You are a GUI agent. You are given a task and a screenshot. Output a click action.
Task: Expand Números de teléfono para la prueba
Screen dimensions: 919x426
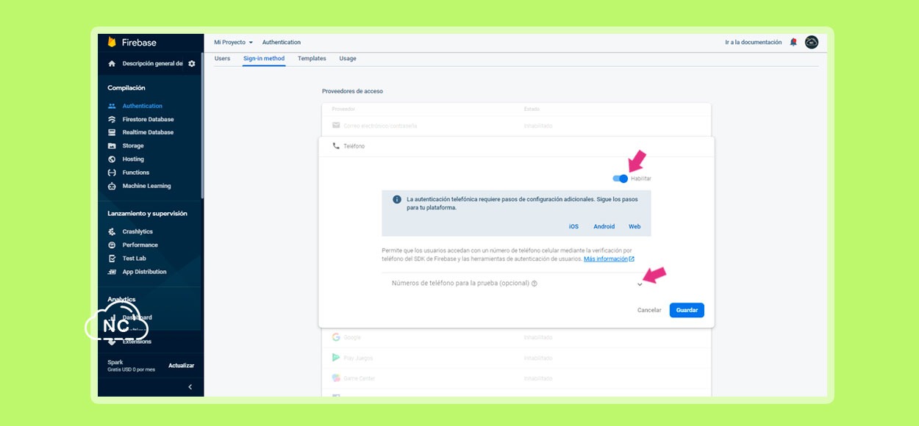pos(640,284)
